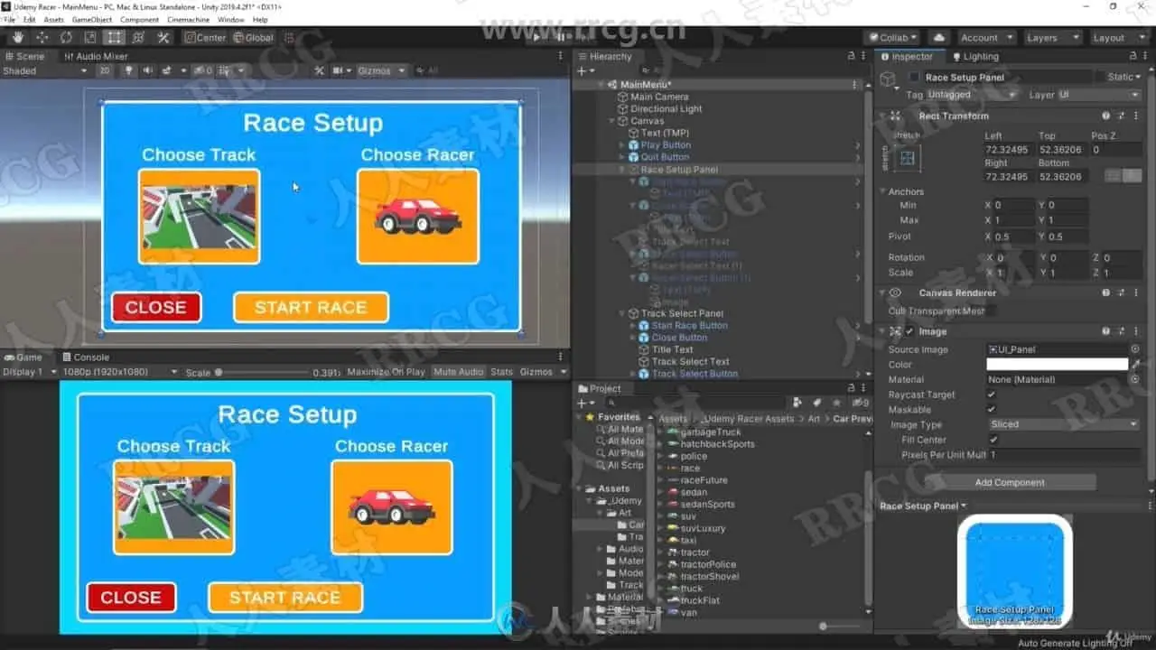The image size is (1156, 650).
Task: Toggle the Global handle rotation button
Action: point(253,38)
